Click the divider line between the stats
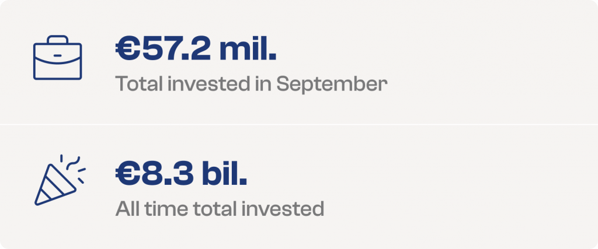The width and height of the screenshot is (598, 249). click(299, 125)
